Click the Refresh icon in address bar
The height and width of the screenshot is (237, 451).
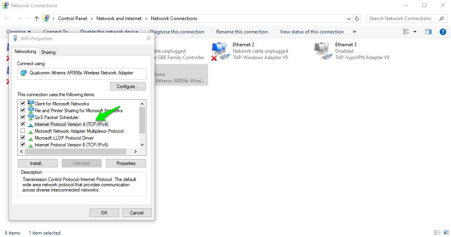point(357,18)
